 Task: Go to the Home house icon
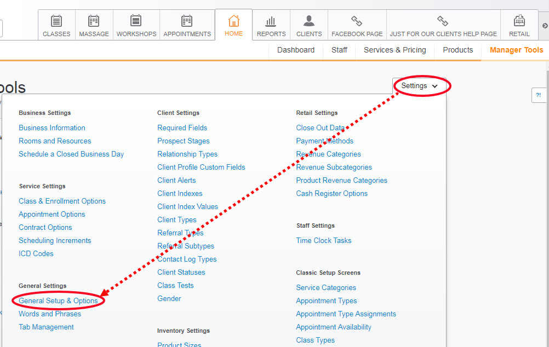233,21
